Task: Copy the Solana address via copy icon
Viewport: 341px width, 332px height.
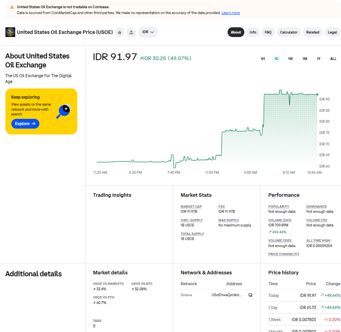Action: pyautogui.click(x=250, y=295)
